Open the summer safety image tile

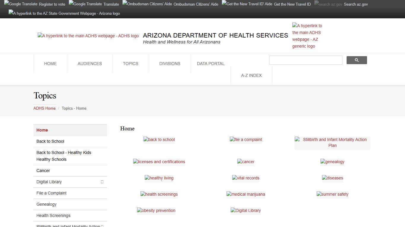coord(332,194)
